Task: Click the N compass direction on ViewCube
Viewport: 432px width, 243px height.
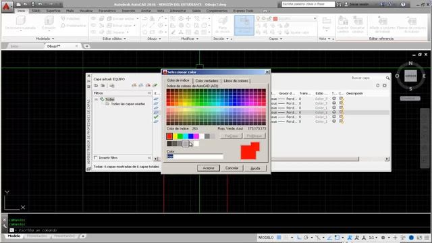Action: point(410,63)
